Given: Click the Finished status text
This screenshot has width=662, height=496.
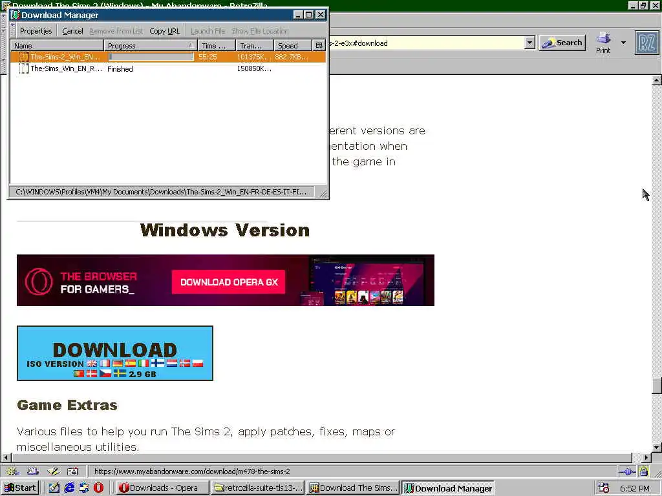Looking at the screenshot, I should coord(120,68).
